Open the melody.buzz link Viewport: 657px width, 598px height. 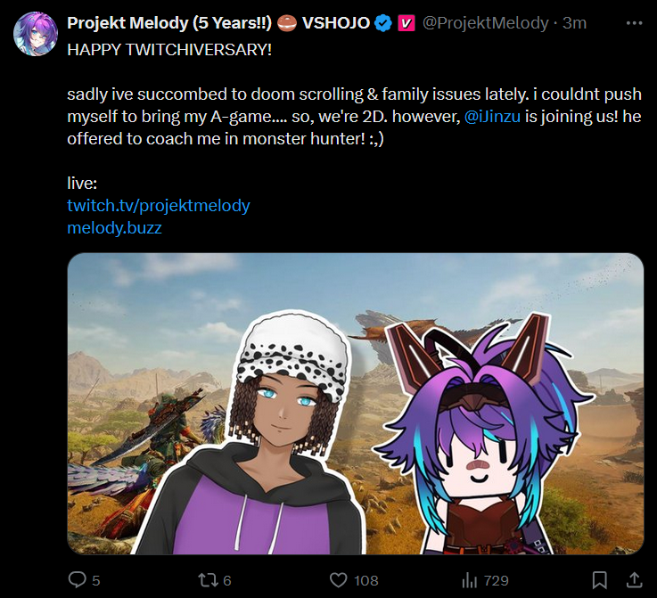(x=114, y=228)
